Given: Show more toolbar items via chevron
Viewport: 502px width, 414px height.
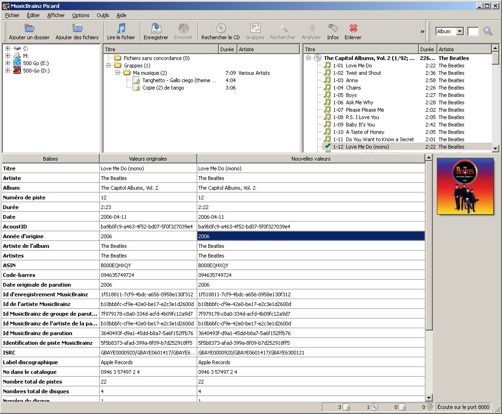Looking at the screenshot, I should (x=422, y=31).
